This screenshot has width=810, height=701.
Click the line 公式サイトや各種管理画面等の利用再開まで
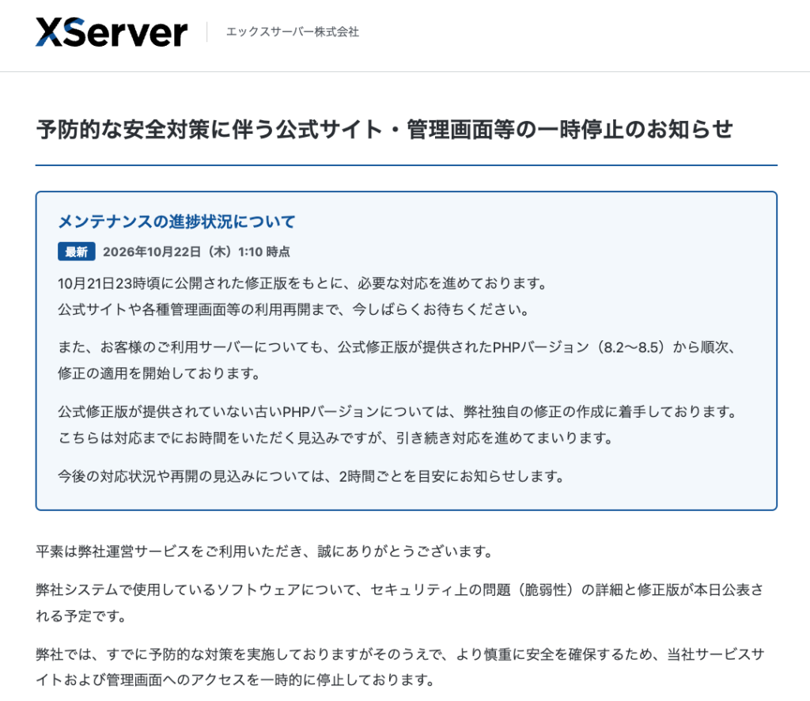[x=293, y=309]
